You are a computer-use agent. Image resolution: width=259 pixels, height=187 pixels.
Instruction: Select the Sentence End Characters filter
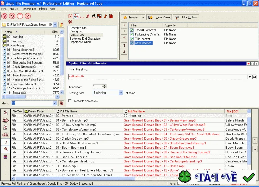85,39
